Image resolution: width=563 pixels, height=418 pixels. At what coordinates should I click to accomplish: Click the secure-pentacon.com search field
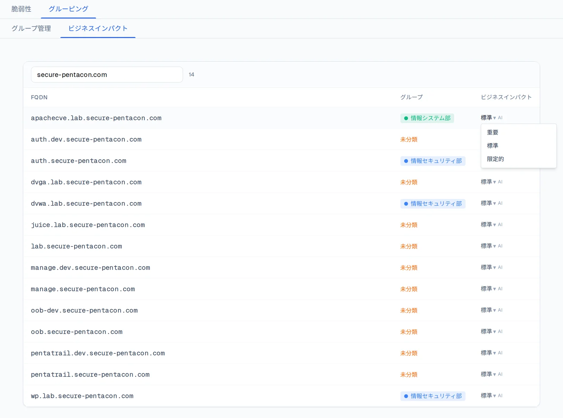[x=107, y=75]
